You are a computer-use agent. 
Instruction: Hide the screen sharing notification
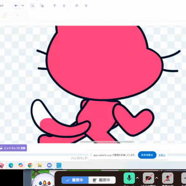[x=162, y=155]
